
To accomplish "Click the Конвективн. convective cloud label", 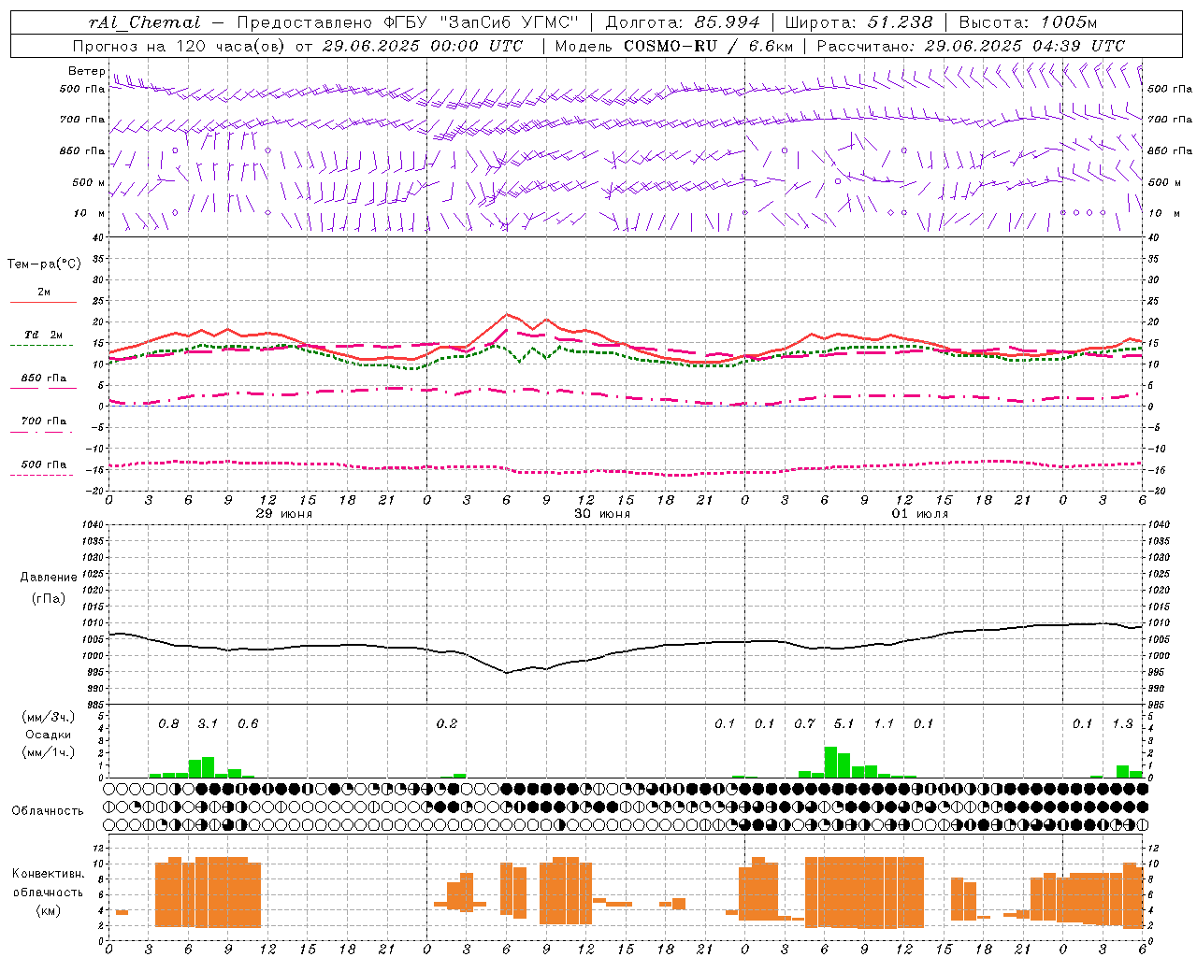I will [49, 873].
